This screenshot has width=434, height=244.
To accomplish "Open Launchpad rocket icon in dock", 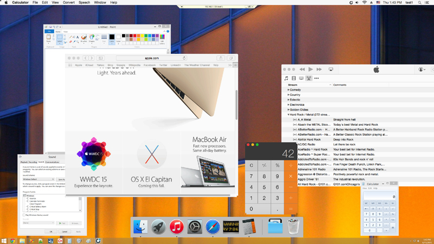I will click(x=158, y=227).
